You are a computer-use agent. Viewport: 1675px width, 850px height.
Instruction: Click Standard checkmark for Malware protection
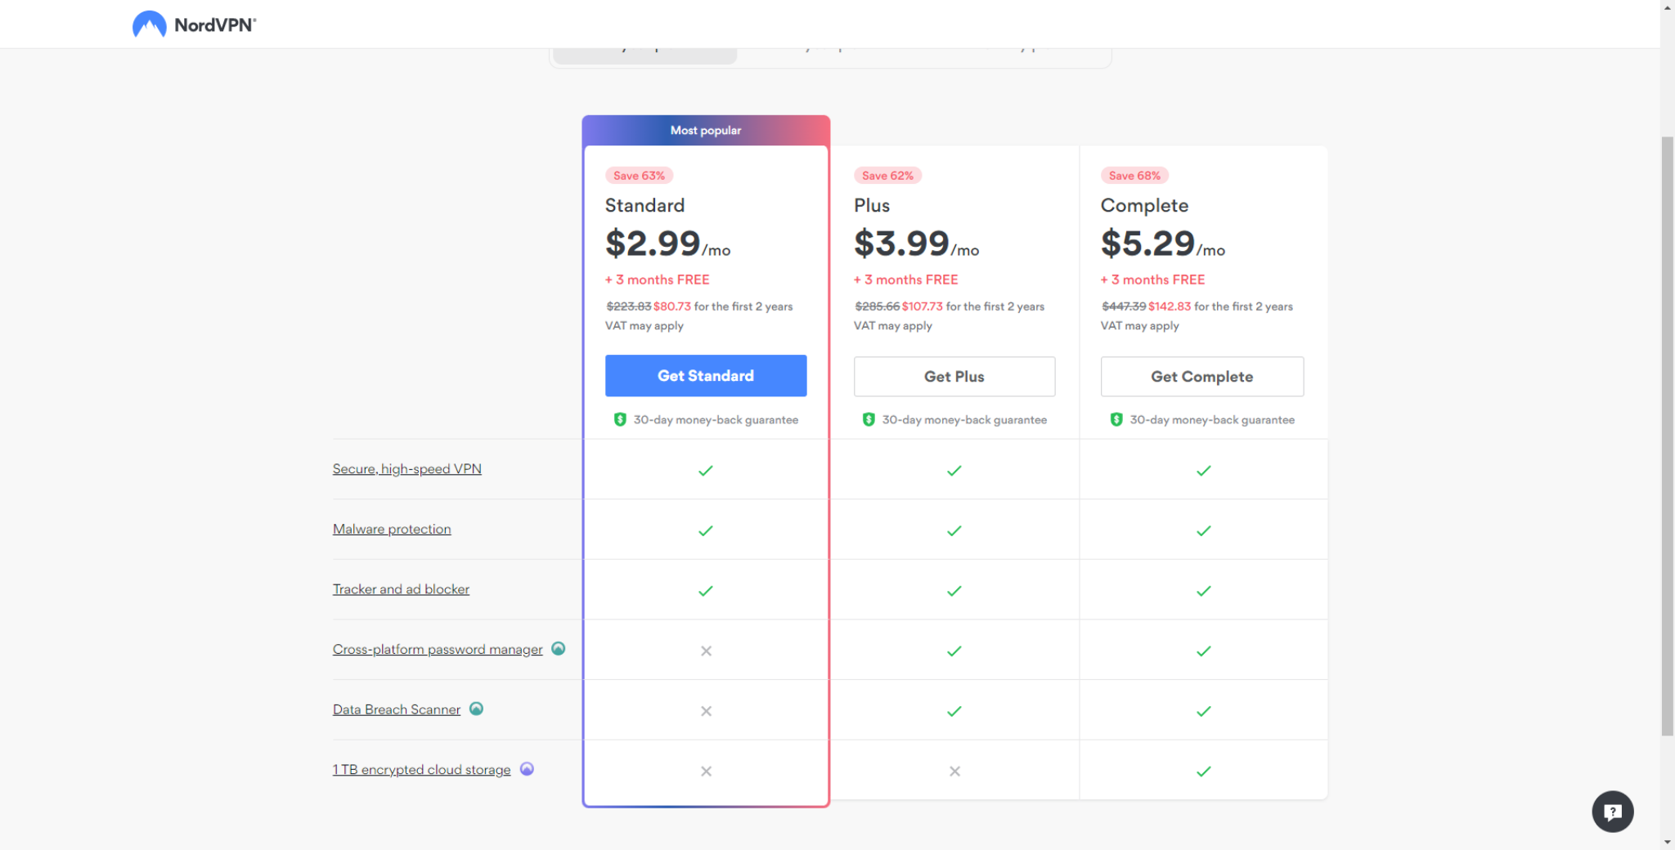coord(706,530)
